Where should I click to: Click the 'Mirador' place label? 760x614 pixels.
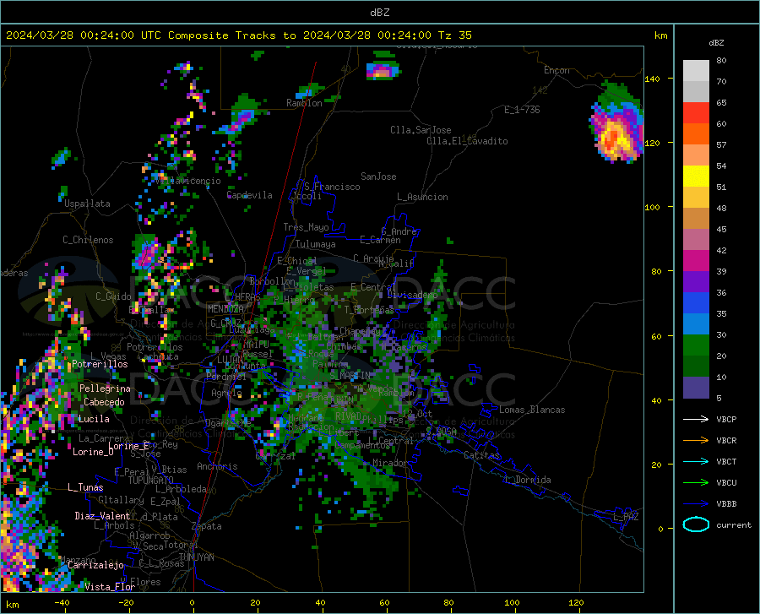tap(389, 463)
